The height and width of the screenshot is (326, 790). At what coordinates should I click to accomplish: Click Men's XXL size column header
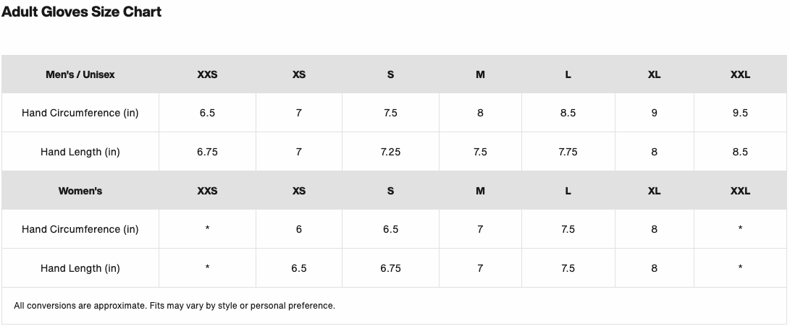[x=740, y=74]
